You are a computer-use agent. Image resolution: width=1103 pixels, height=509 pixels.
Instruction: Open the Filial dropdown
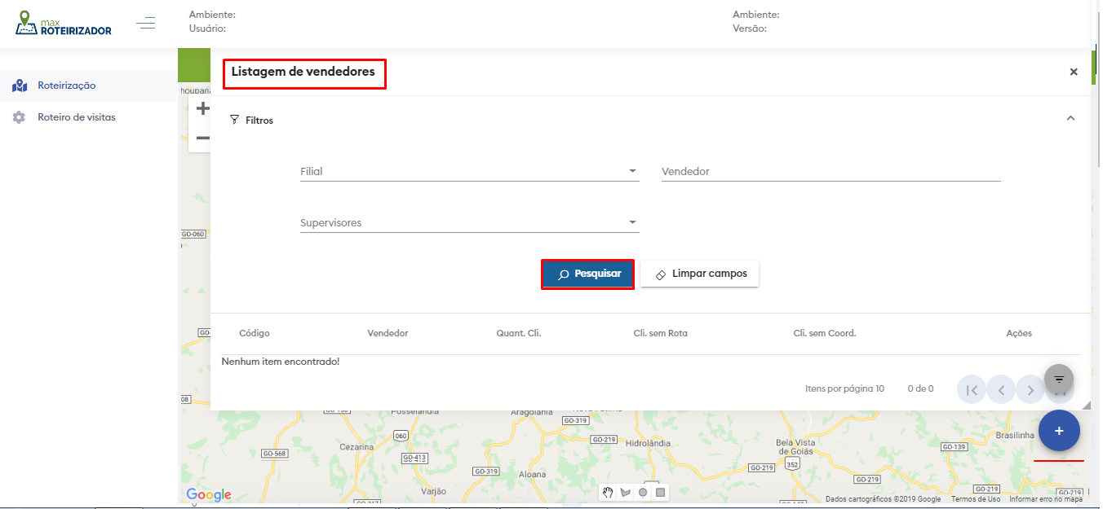click(469, 172)
